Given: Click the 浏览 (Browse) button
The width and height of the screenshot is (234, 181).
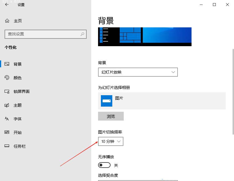Looking at the screenshot, I should pos(111,116).
